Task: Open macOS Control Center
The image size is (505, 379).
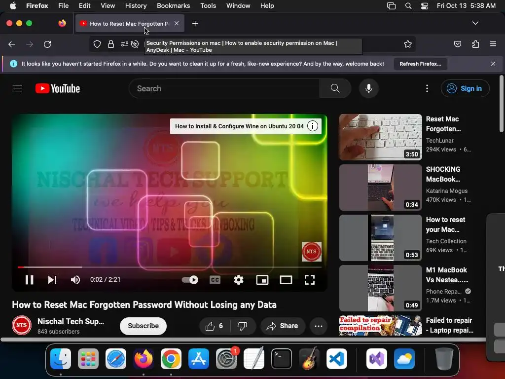Action: point(425,6)
